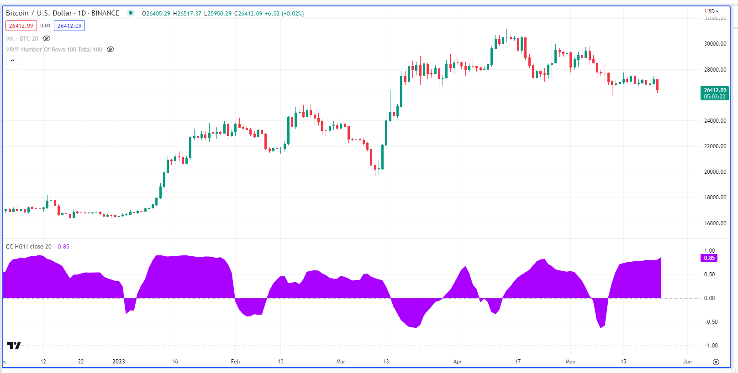
Task: Toggle visibility of VRVP indicator
Action: (x=111, y=49)
